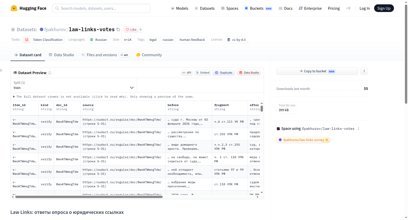This screenshot has width=408, height=220.
Task: Open the three-dot options menu by Copy to bucket
Action: pyautogui.click(x=364, y=71)
